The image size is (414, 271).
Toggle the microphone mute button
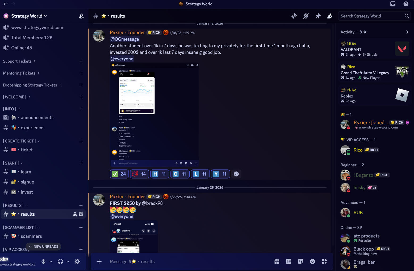click(x=43, y=261)
